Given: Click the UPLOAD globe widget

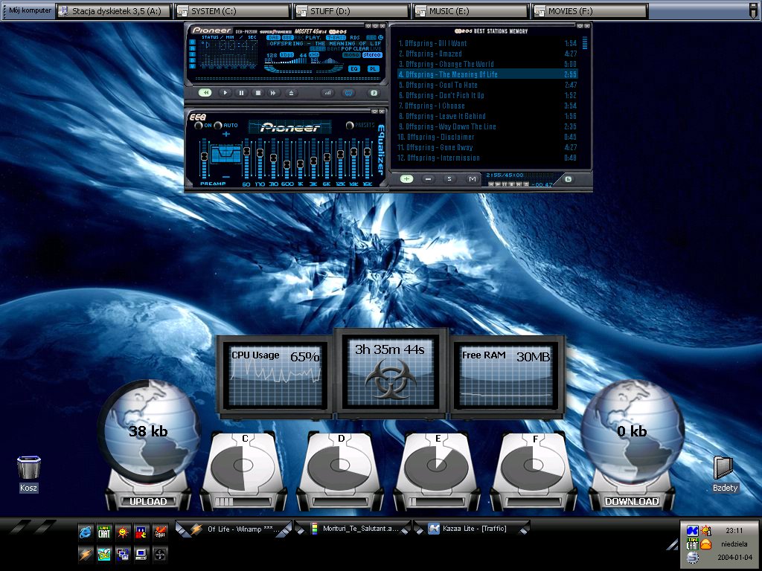Looking at the screenshot, I should [148, 445].
